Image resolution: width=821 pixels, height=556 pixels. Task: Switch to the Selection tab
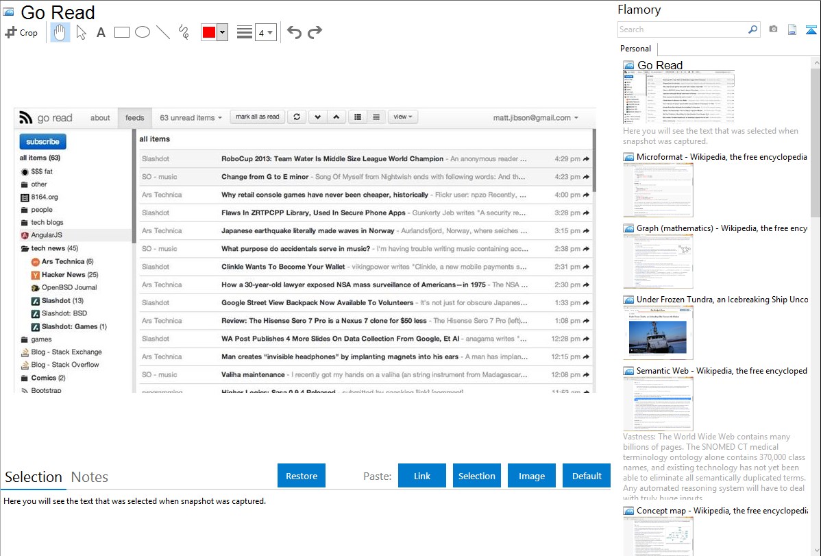34,477
